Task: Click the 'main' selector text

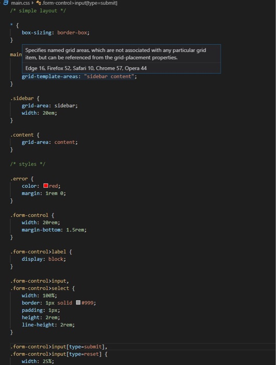Action: point(16,54)
